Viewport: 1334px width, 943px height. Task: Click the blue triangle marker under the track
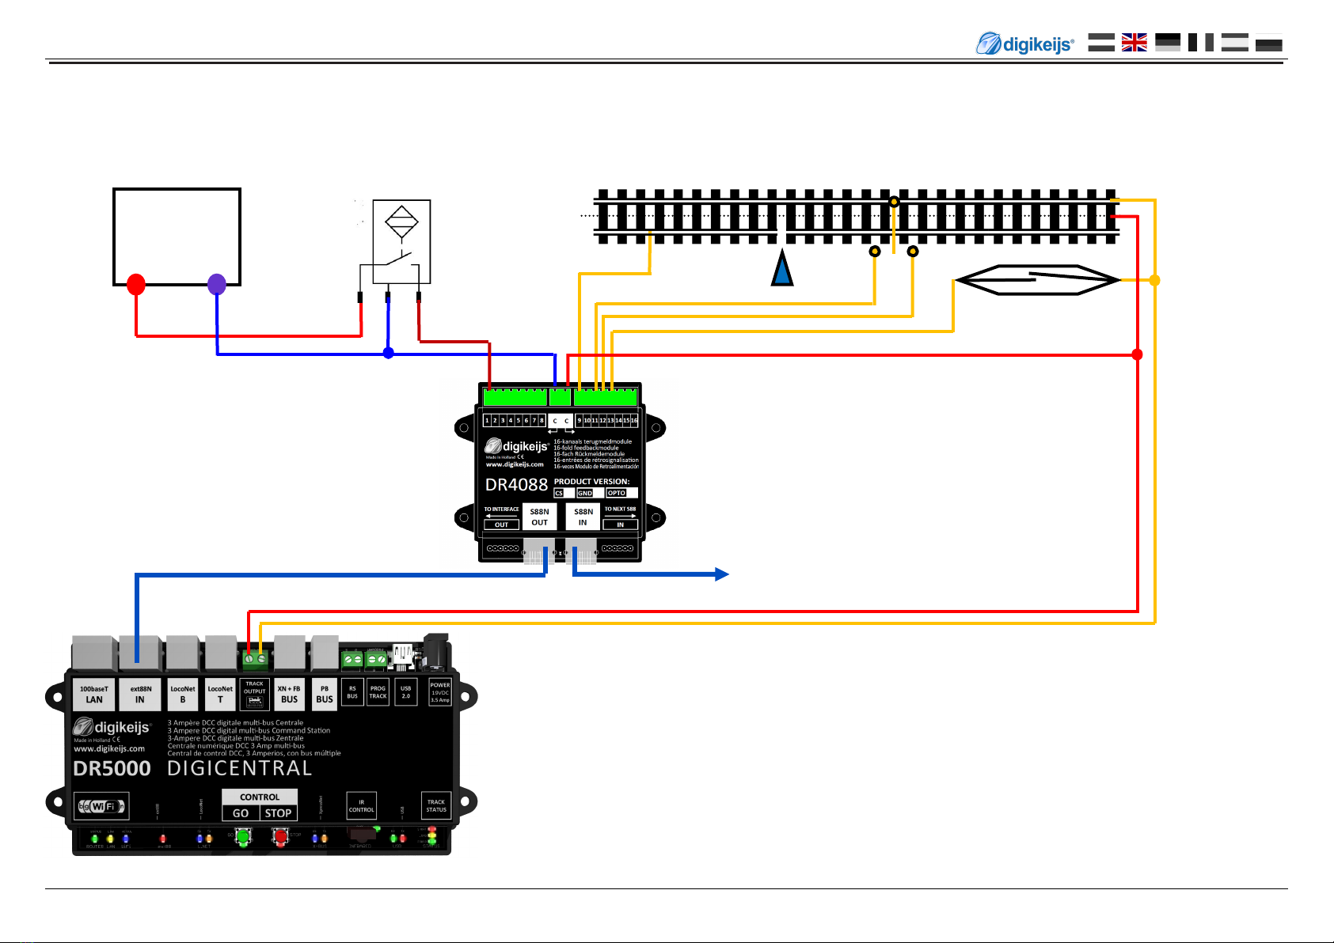pyautogui.click(x=782, y=269)
